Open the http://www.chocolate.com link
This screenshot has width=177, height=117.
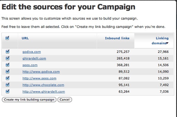click(x=43, y=85)
